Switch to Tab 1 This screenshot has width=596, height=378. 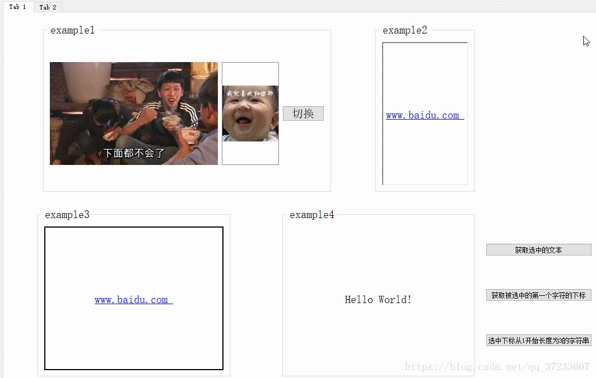(17, 7)
